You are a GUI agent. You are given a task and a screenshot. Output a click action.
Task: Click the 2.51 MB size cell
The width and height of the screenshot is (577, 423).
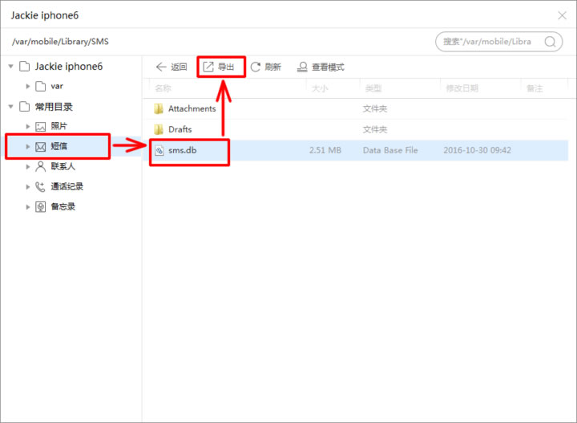(325, 150)
